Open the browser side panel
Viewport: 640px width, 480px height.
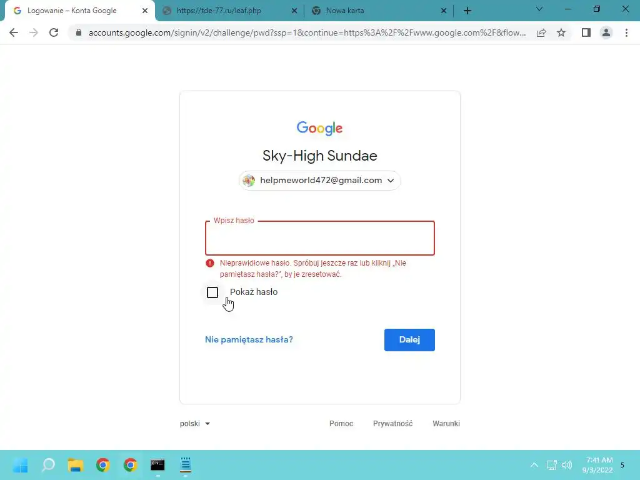586,32
